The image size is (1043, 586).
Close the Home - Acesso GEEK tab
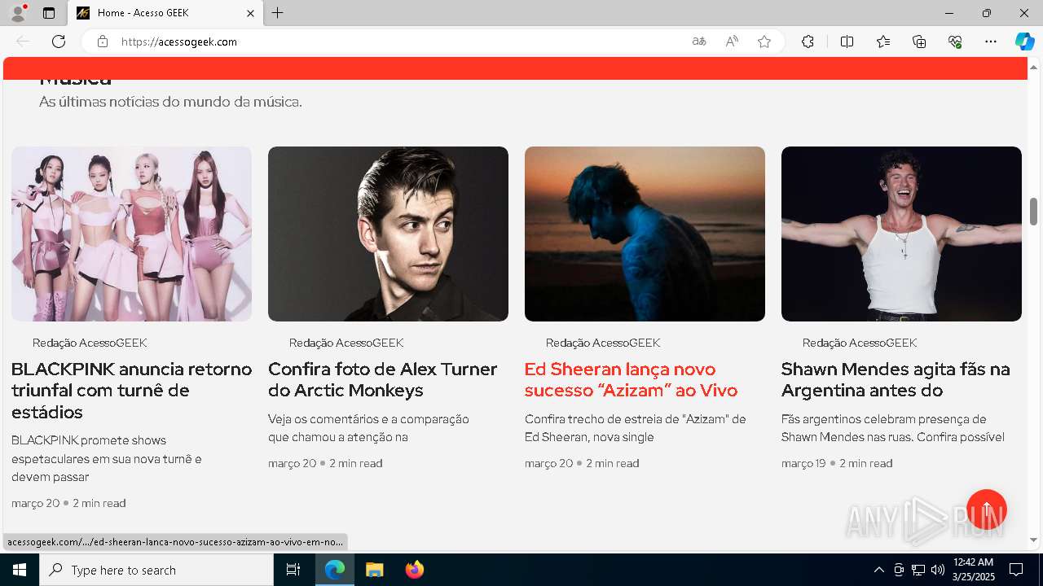(x=251, y=13)
